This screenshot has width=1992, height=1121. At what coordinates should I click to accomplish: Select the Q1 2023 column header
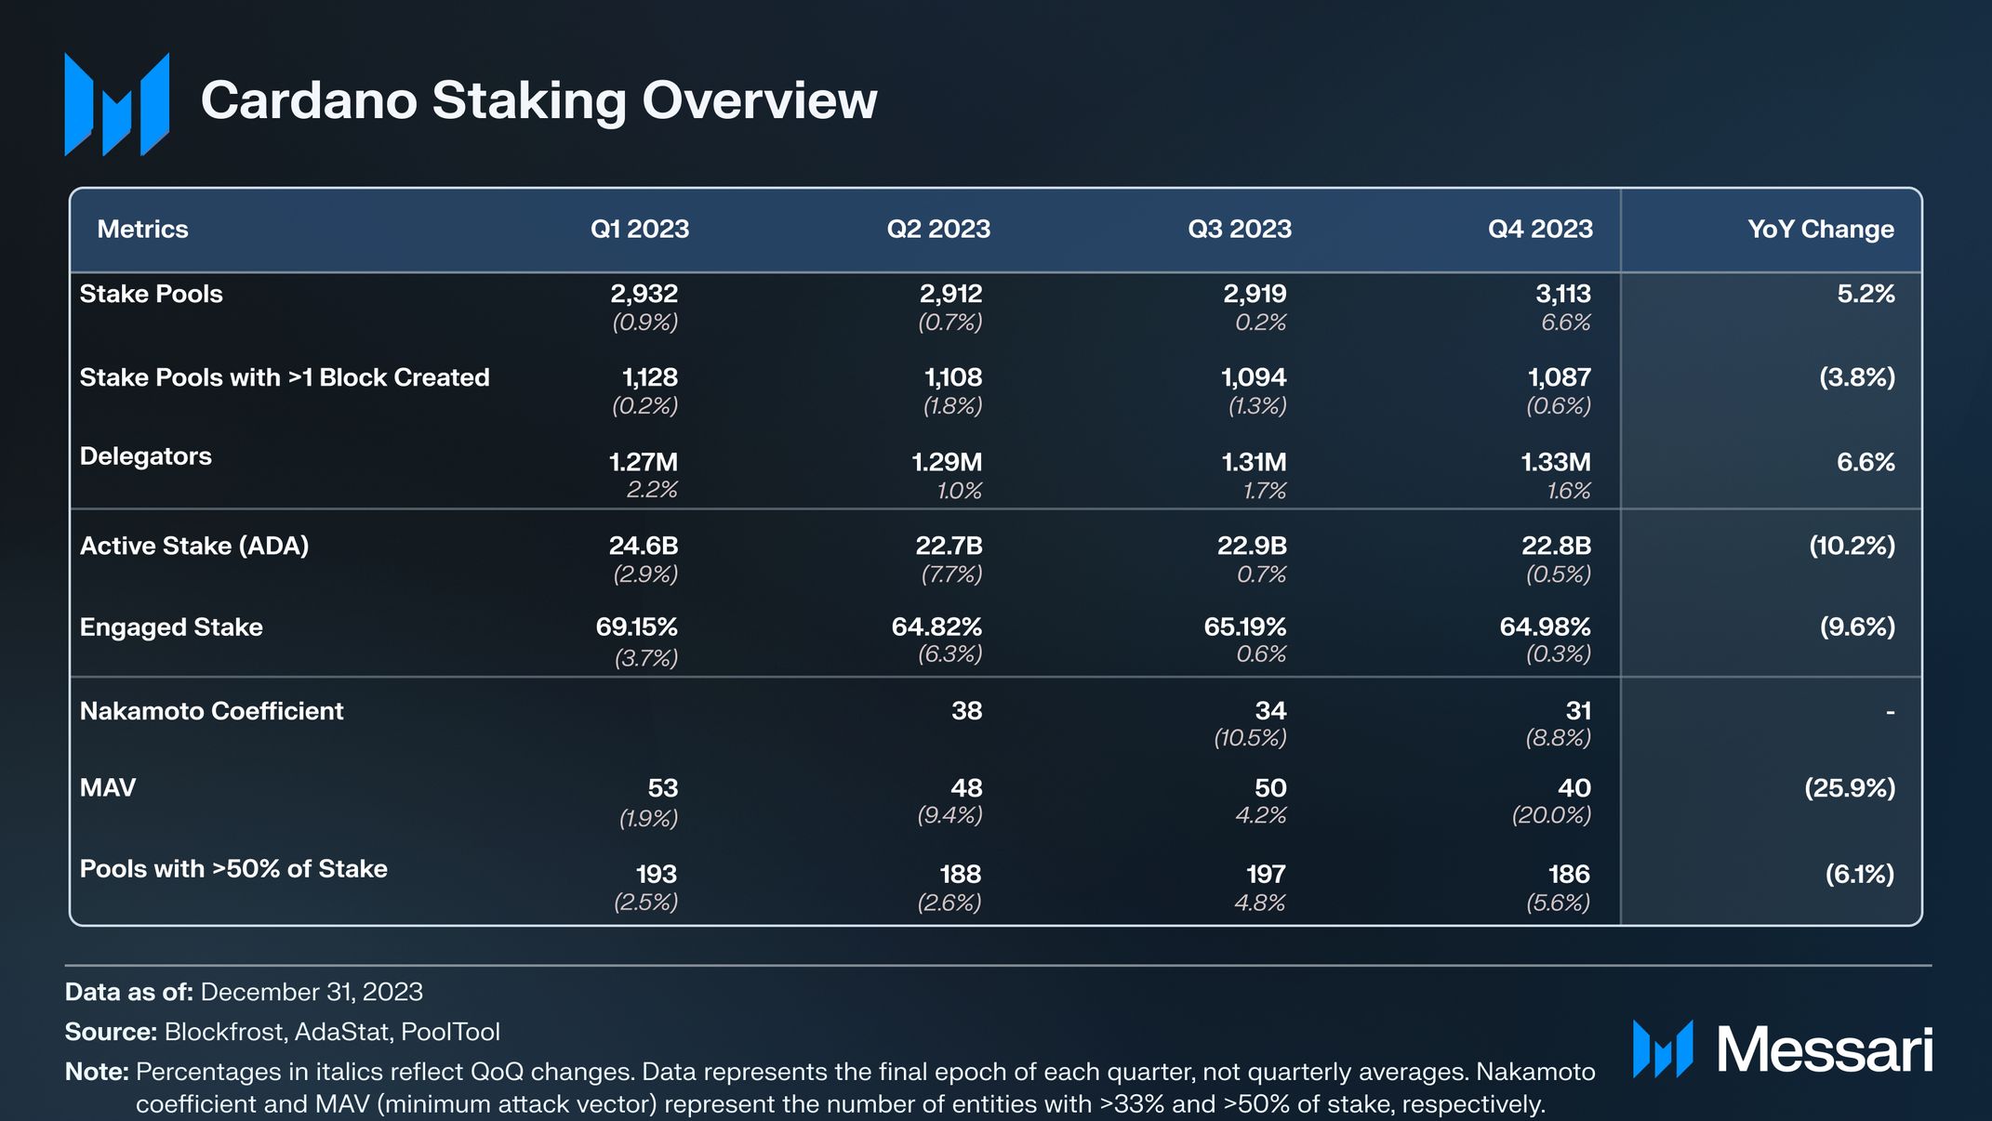point(640,230)
